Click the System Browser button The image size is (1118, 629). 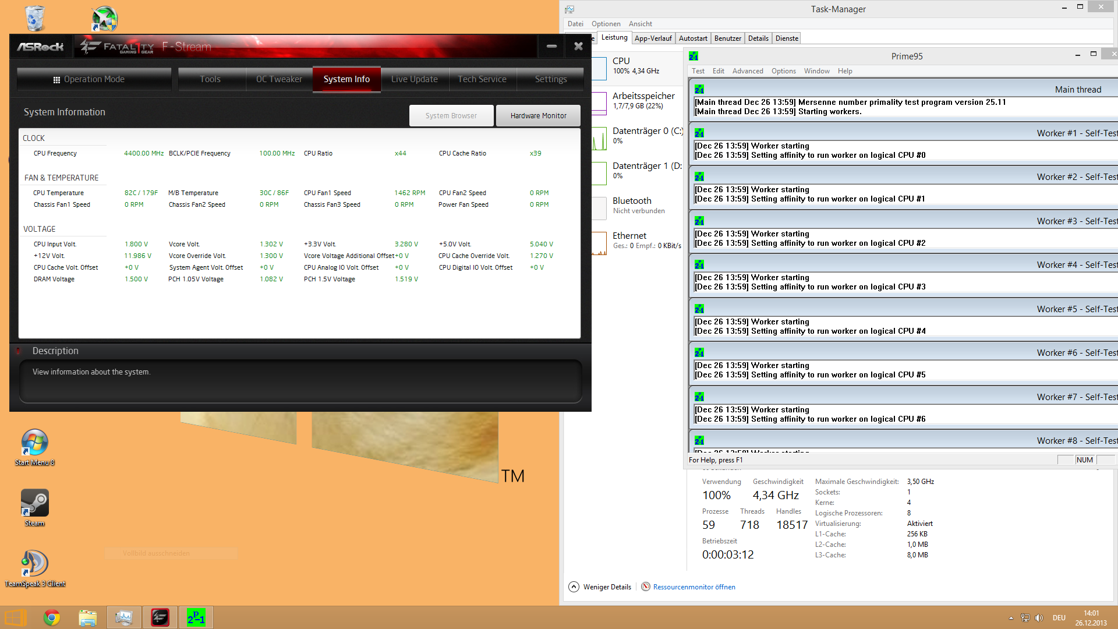tap(451, 116)
